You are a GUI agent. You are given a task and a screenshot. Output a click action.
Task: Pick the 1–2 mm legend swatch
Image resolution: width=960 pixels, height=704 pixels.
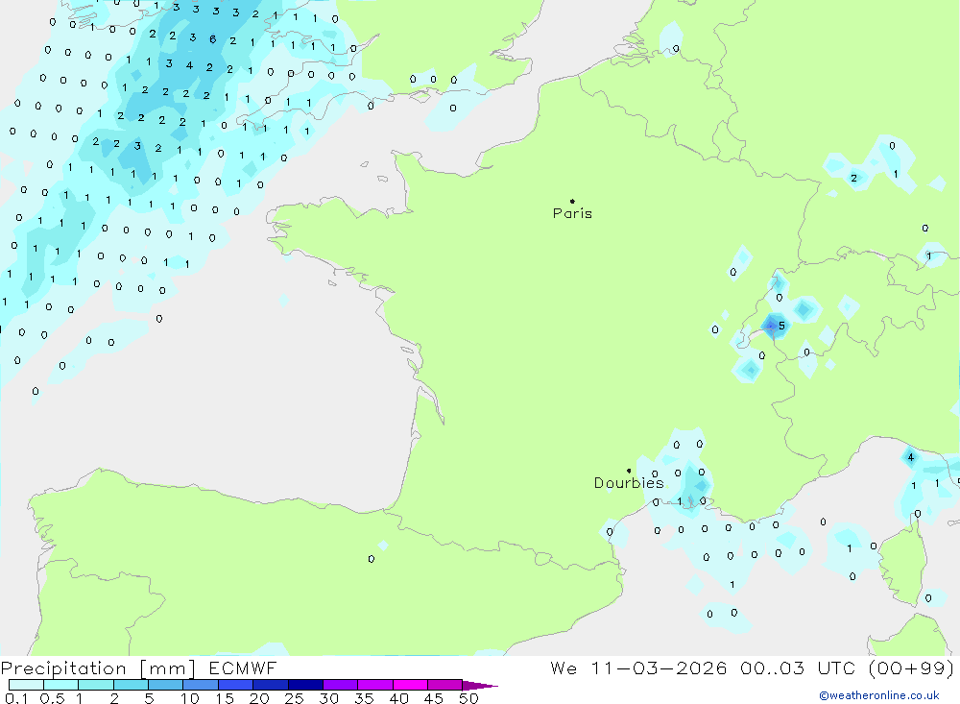coord(96,685)
